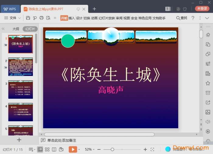Viewport: 213px width, 154px height.
Task: Switch to reading view icon
Action: (54, 149)
